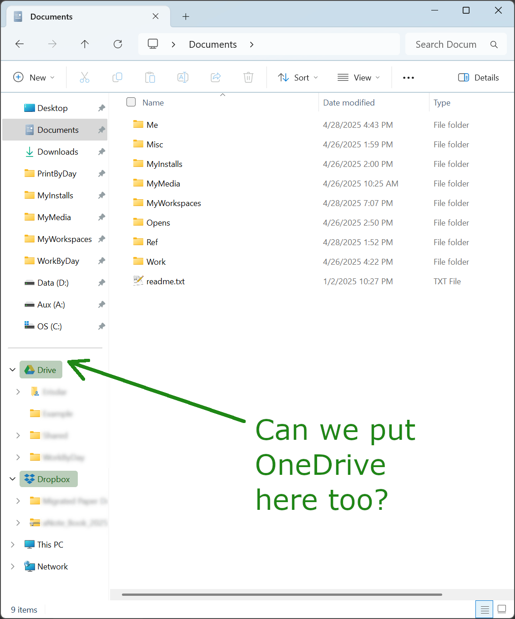Expand the This PC node
The width and height of the screenshot is (515, 619).
[x=12, y=544]
